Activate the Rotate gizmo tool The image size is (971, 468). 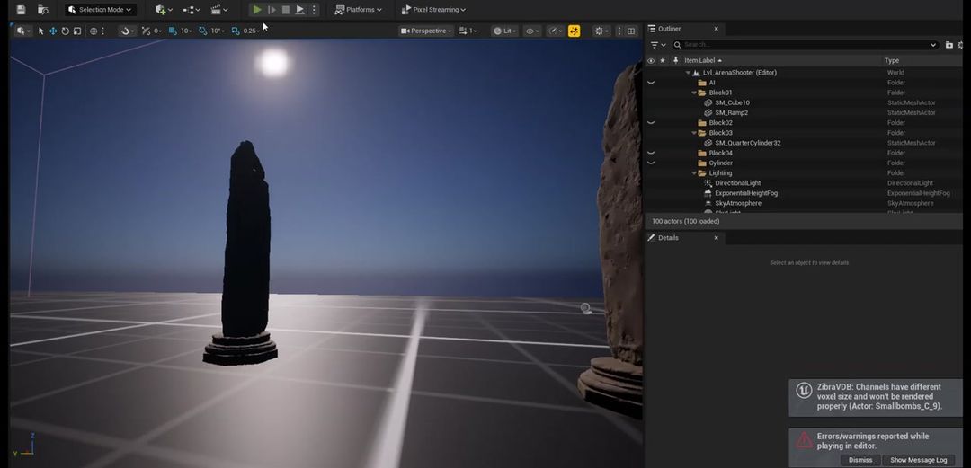pos(65,31)
